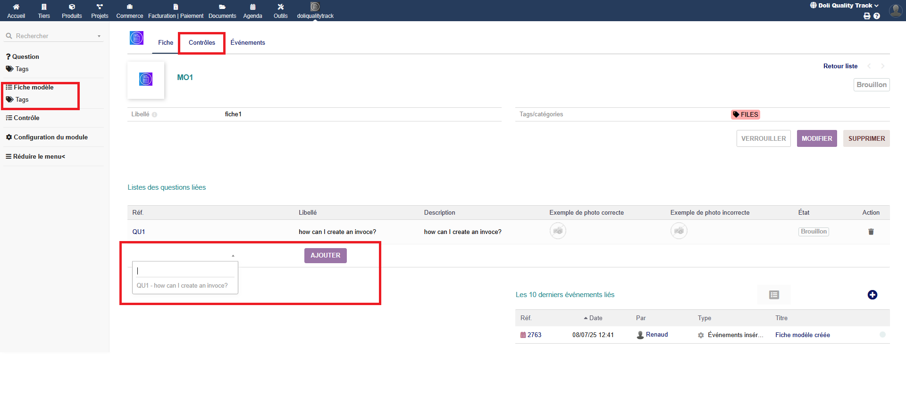Click the user avatar at top right
Screen dimensions: 906x395
click(x=895, y=10)
